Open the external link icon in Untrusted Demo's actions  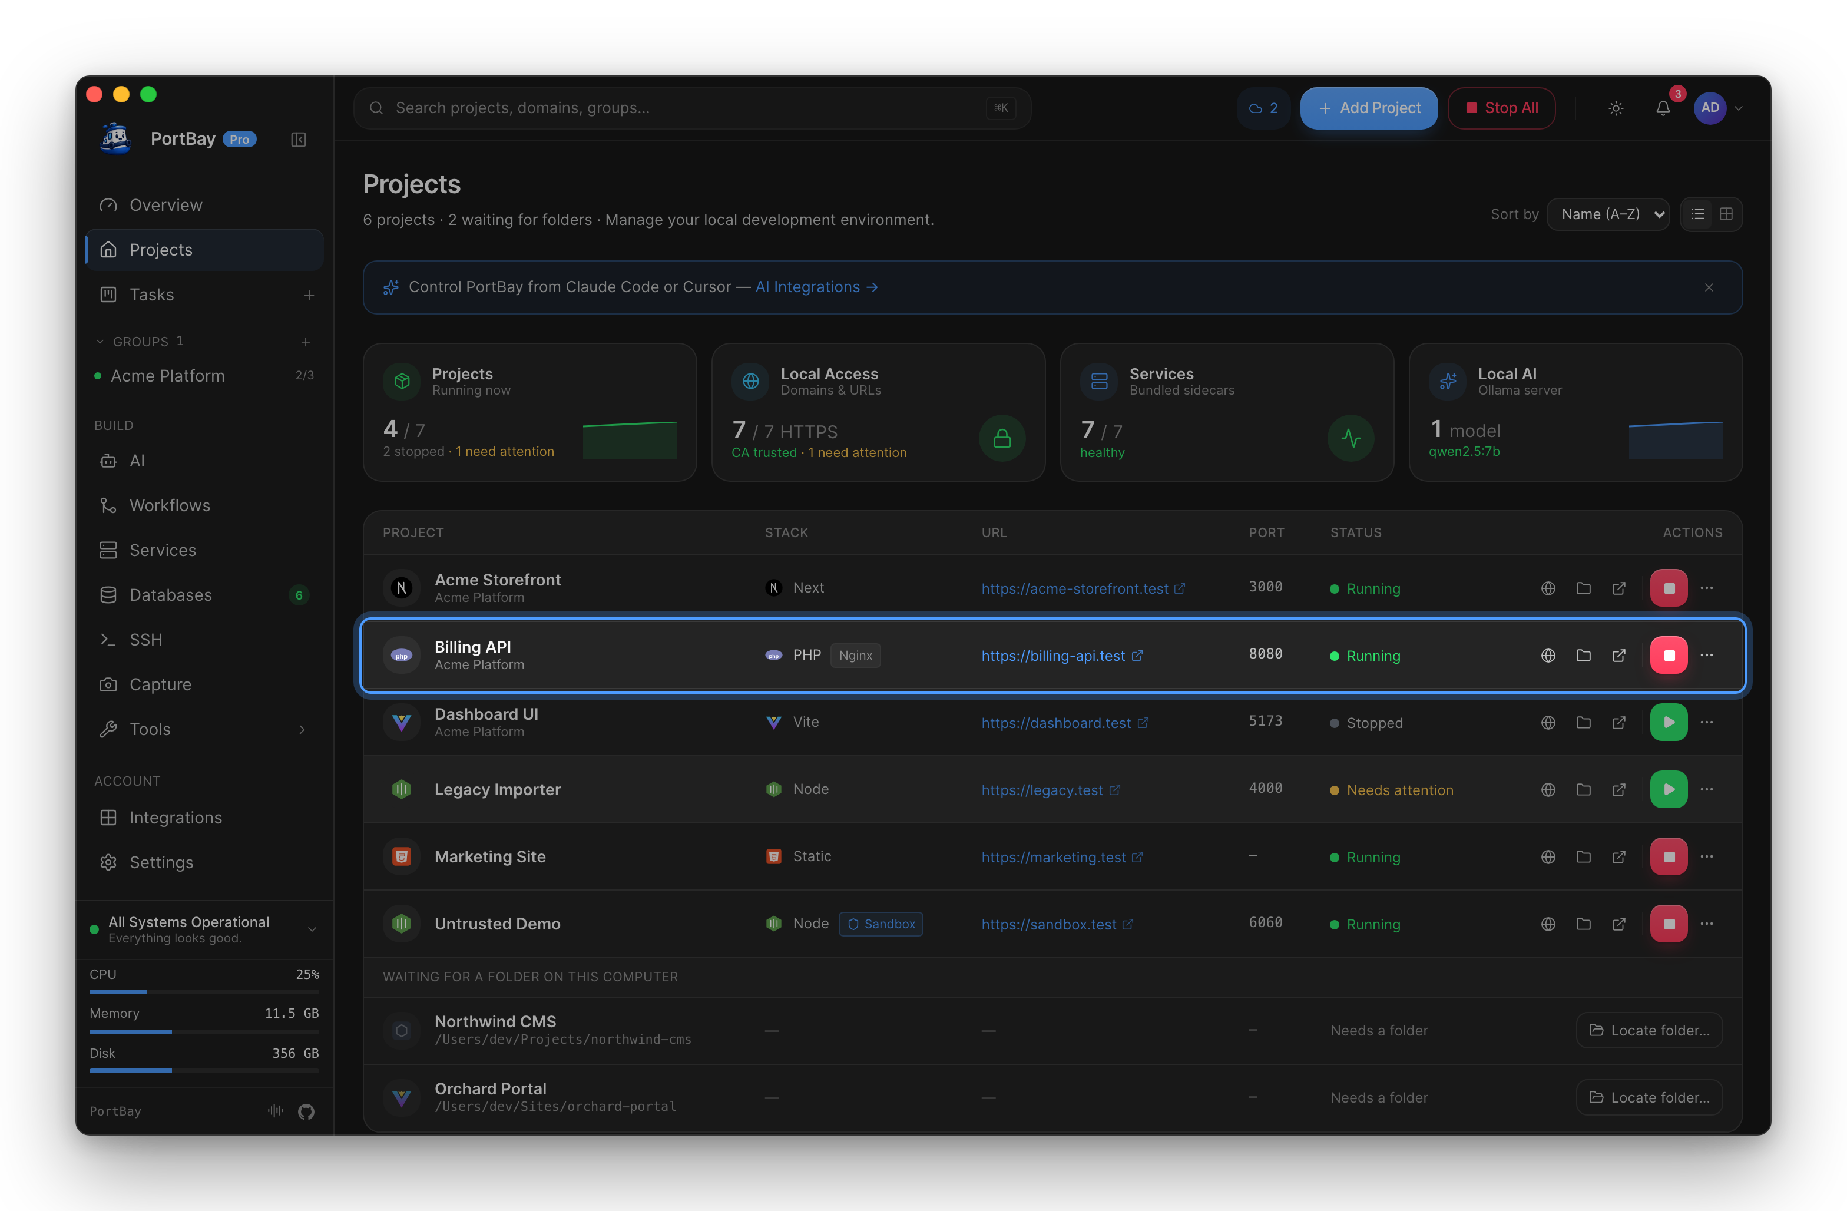pyautogui.click(x=1619, y=924)
